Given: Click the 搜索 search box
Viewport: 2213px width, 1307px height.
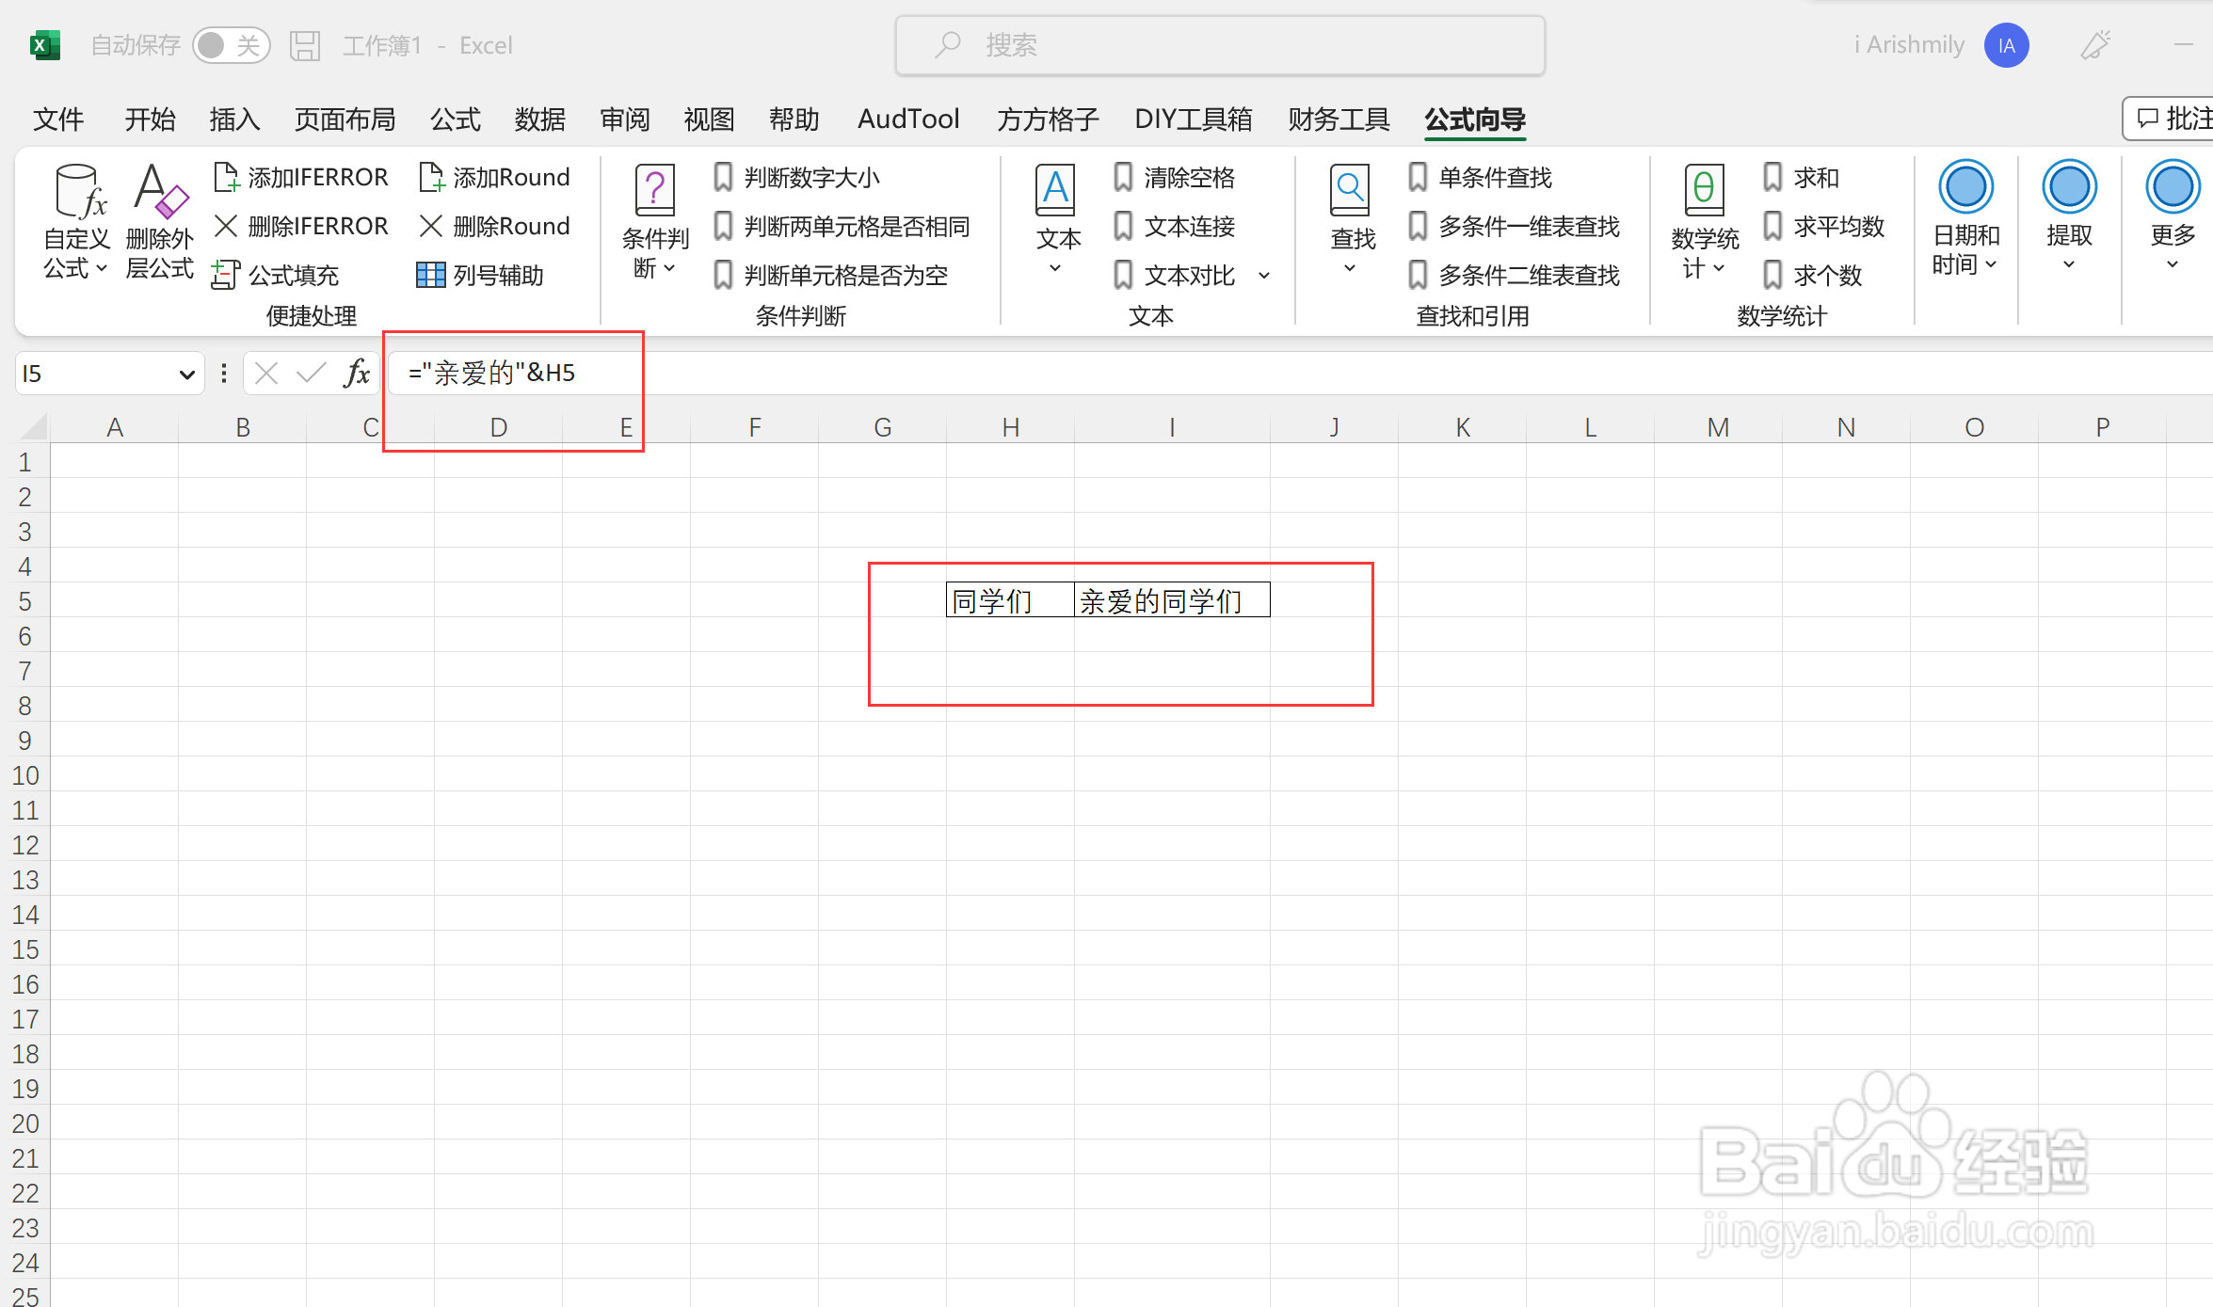Looking at the screenshot, I should pos(1220,45).
